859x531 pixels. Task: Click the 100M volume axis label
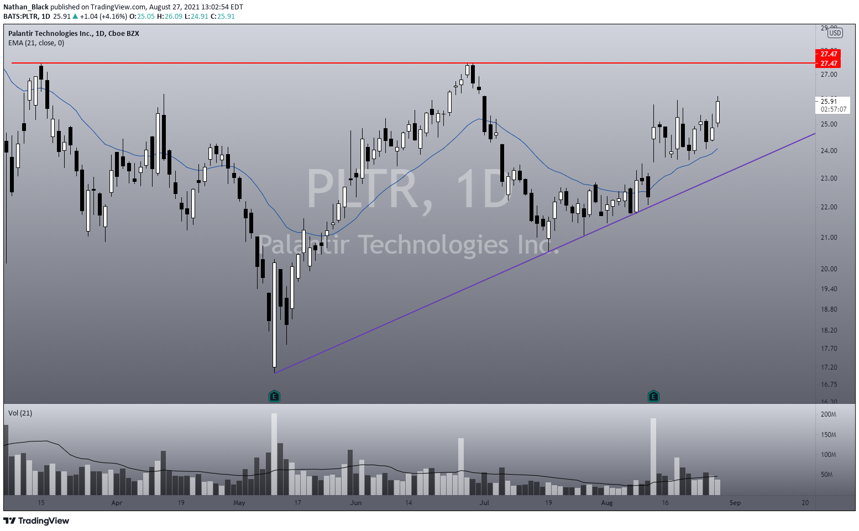coord(828,455)
